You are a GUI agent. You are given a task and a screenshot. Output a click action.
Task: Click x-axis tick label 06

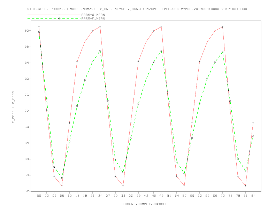coord(54,196)
